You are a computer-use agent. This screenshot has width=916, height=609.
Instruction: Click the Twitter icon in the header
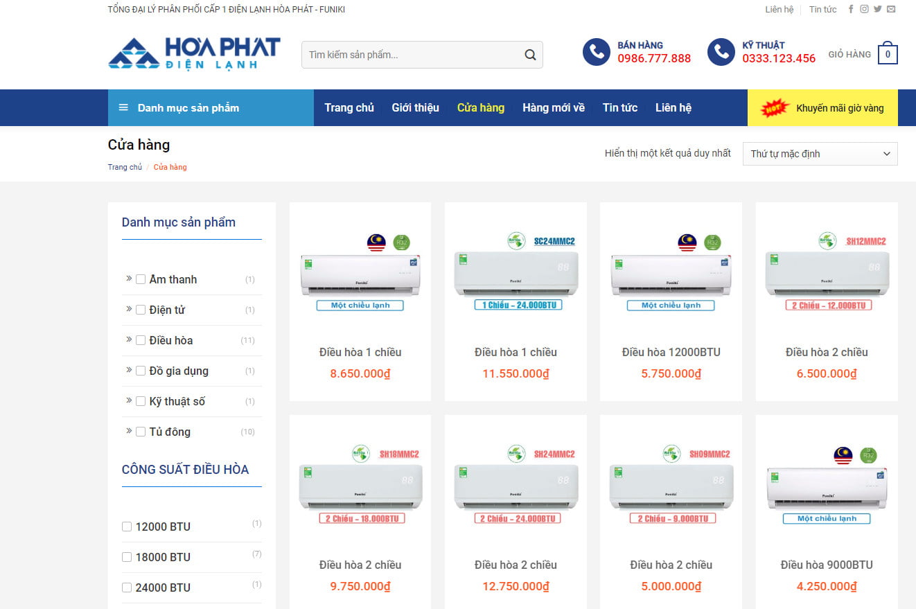[878, 9]
